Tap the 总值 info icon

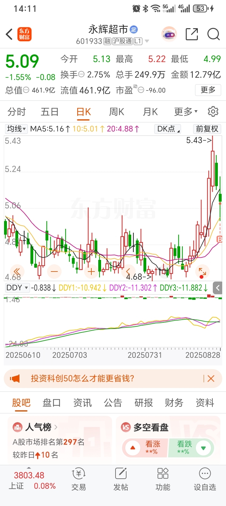26,90
